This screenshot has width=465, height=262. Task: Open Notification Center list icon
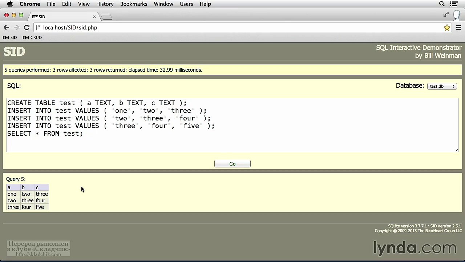pyautogui.click(x=454, y=4)
